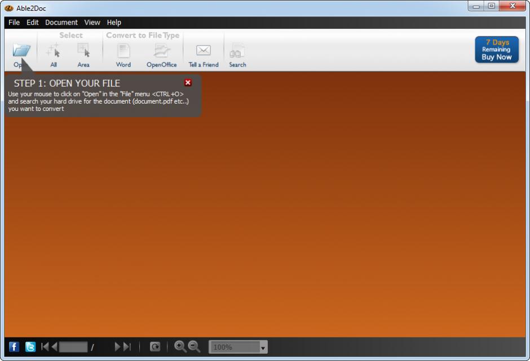The width and height of the screenshot is (530, 361).
Task: Go to next page arrow
Action: tap(117, 347)
